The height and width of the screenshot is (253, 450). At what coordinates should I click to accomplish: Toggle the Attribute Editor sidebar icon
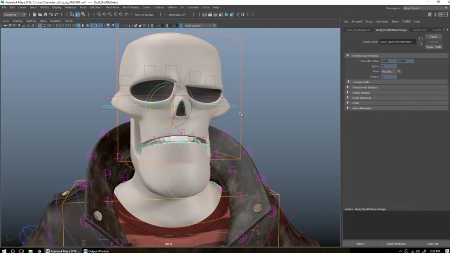[441, 14]
